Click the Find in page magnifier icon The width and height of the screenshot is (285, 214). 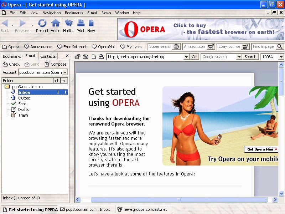pyautogui.click(x=280, y=47)
